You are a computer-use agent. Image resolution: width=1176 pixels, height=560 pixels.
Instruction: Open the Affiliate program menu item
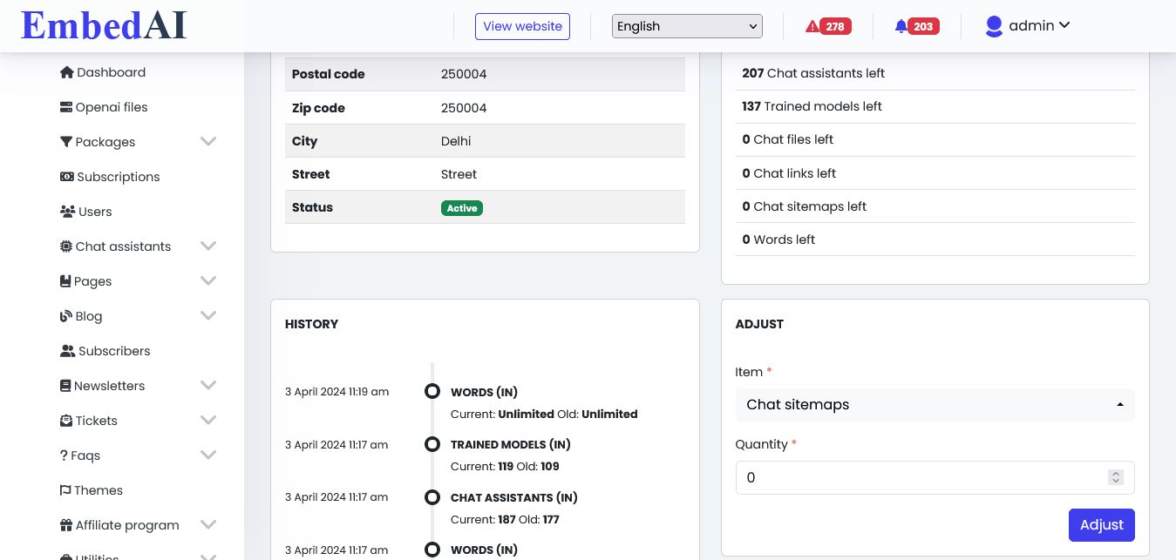(x=126, y=525)
